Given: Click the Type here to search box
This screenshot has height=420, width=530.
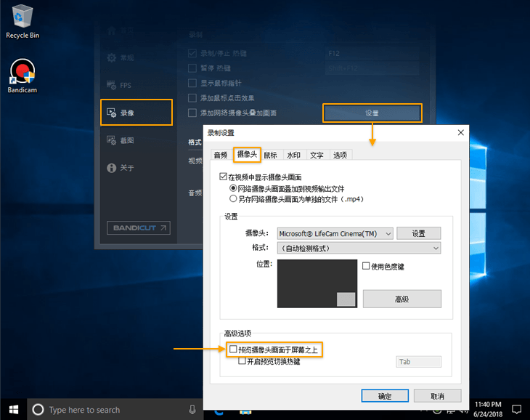Looking at the screenshot, I should coord(115,410).
